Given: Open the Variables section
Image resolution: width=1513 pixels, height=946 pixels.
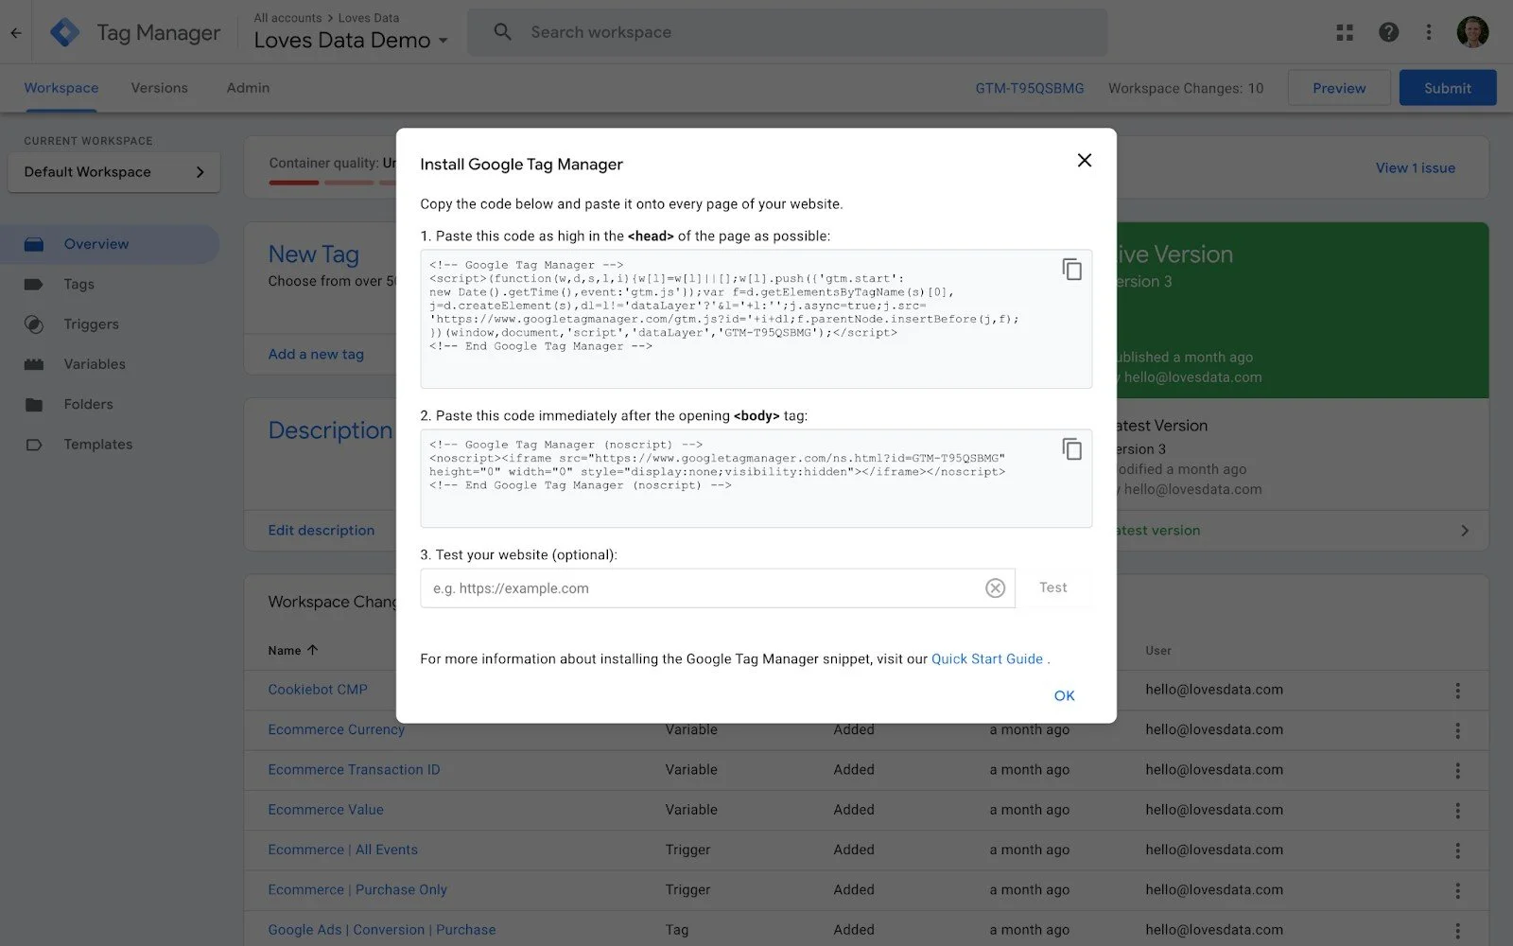Looking at the screenshot, I should pos(94,363).
